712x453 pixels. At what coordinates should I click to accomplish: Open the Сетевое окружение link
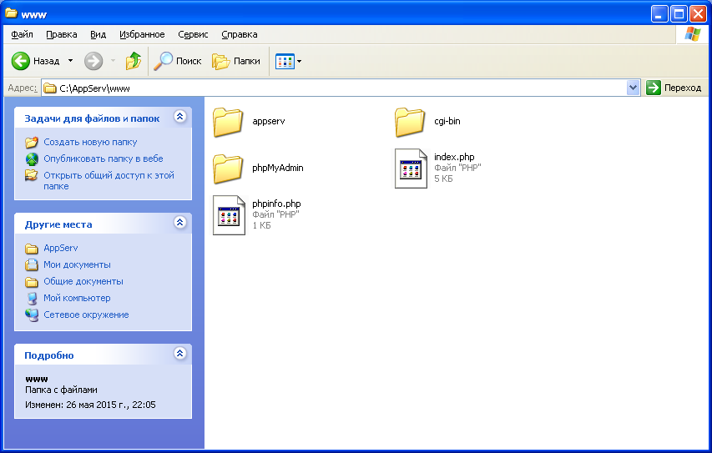[86, 315]
